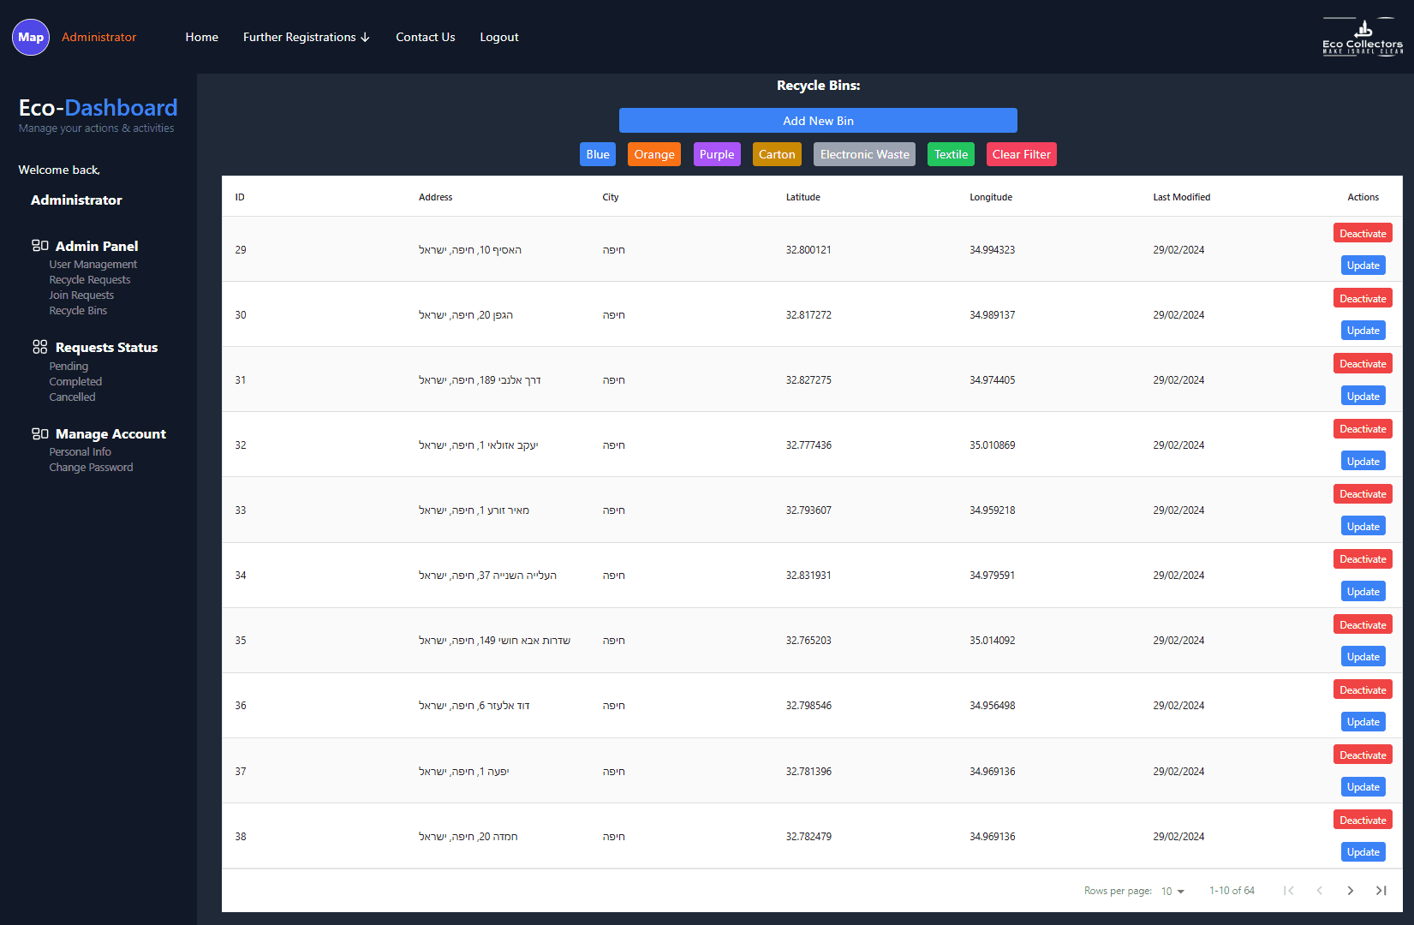
Task: Open the Further Registrations dropdown
Action: (x=306, y=37)
